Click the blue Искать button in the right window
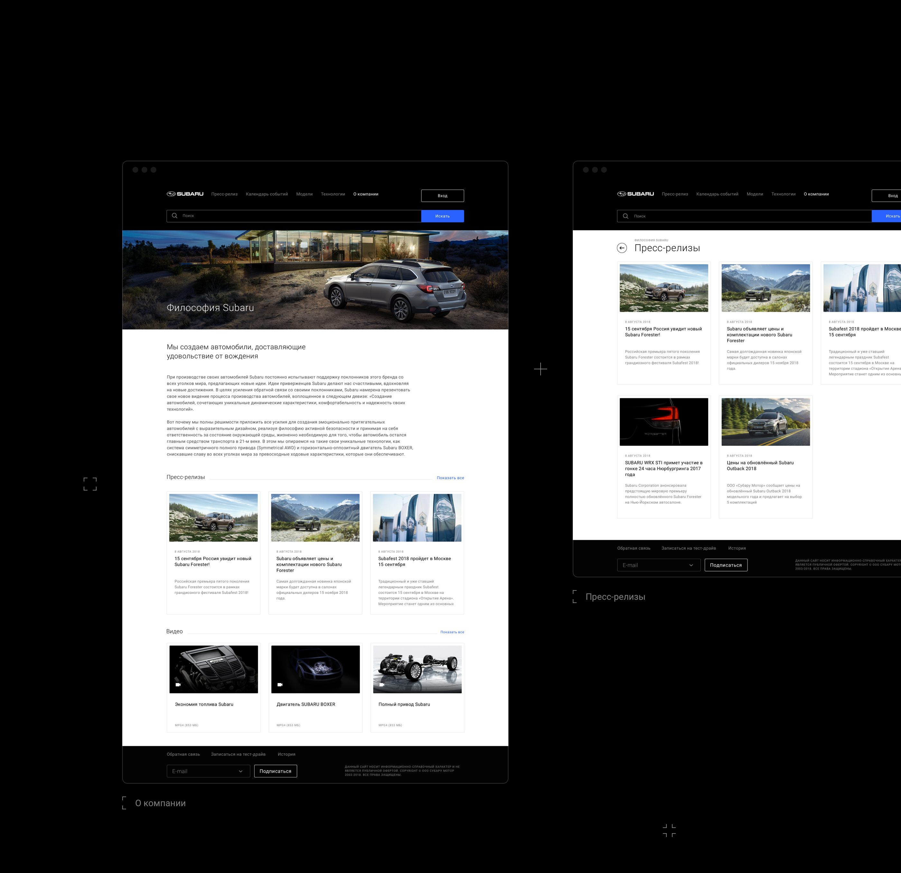 (x=886, y=216)
